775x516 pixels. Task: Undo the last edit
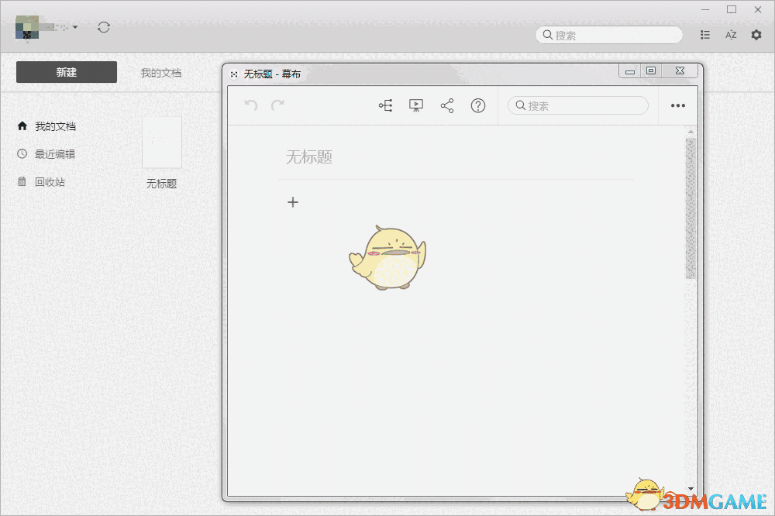250,105
